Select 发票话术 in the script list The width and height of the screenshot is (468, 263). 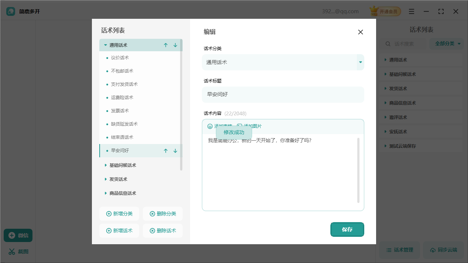[120, 111]
